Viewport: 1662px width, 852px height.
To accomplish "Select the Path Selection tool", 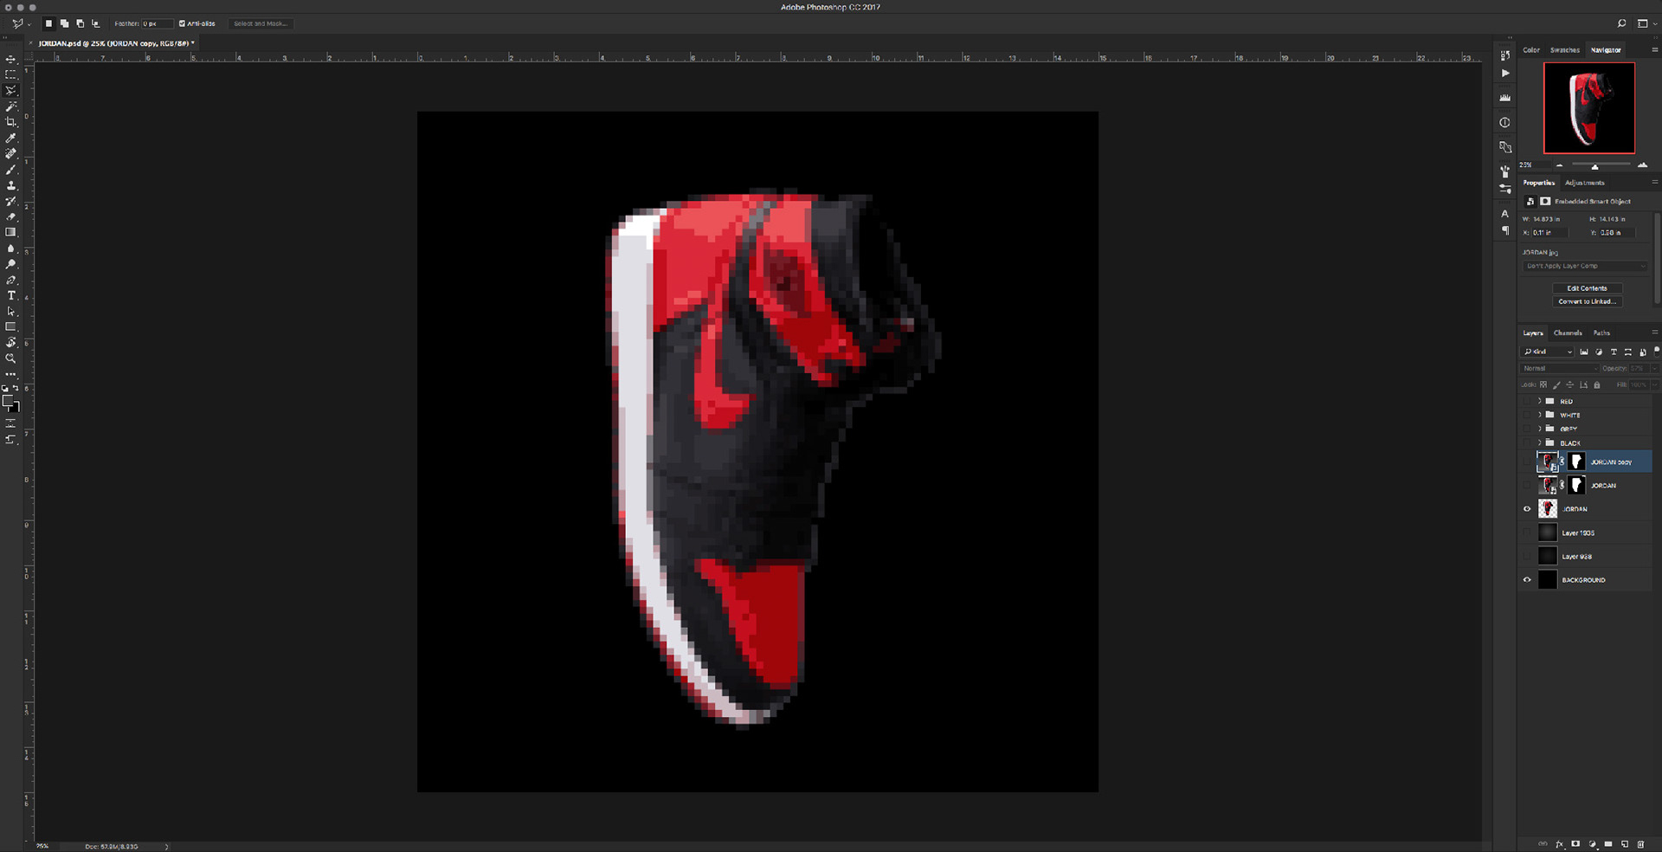I will 10,311.
